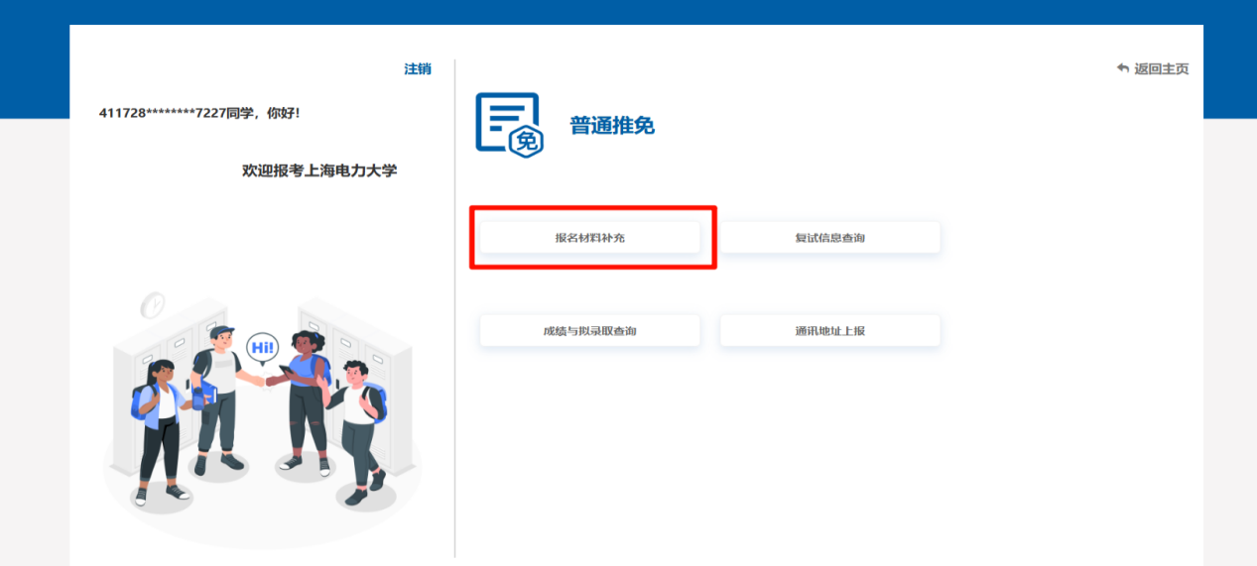Click the 普通推免 document icon
The height and width of the screenshot is (566, 1257).
coord(508,124)
